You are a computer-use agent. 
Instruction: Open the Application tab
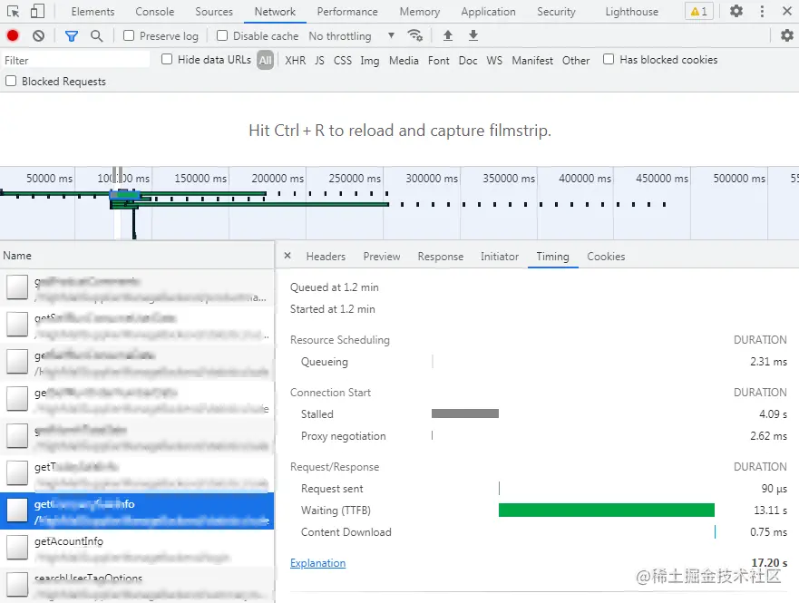[x=488, y=11]
